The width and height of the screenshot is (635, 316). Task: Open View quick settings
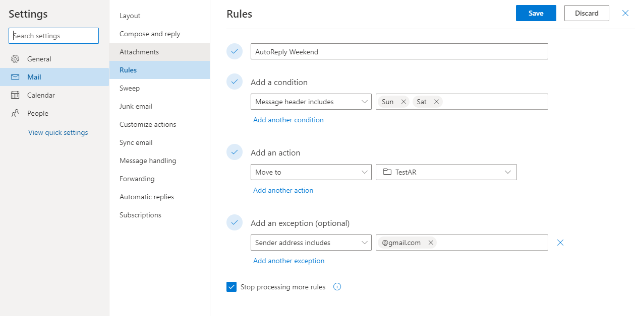57,132
